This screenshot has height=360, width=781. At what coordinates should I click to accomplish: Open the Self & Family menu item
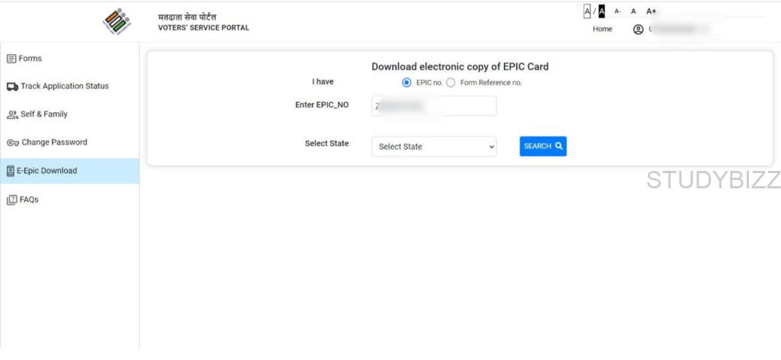coord(44,114)
